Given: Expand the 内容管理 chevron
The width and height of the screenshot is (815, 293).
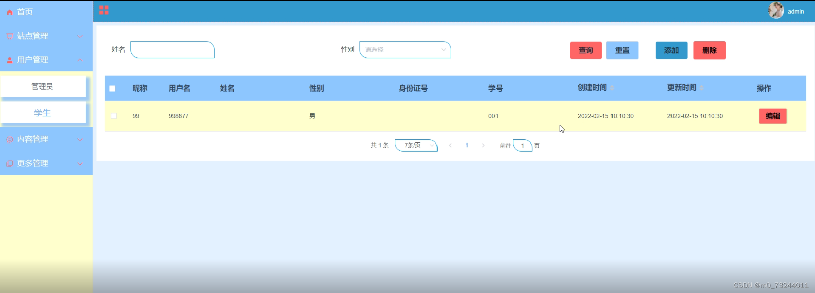Looking at the screenshot, I should coord(80,140).
